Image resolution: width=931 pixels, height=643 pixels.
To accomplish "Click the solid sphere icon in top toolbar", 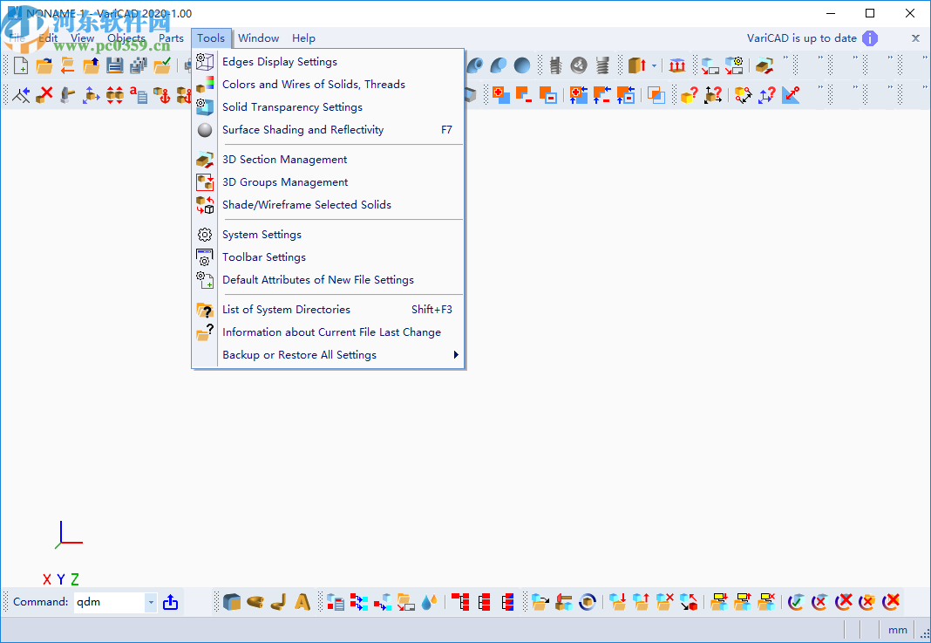I will [x=522, y=65].
